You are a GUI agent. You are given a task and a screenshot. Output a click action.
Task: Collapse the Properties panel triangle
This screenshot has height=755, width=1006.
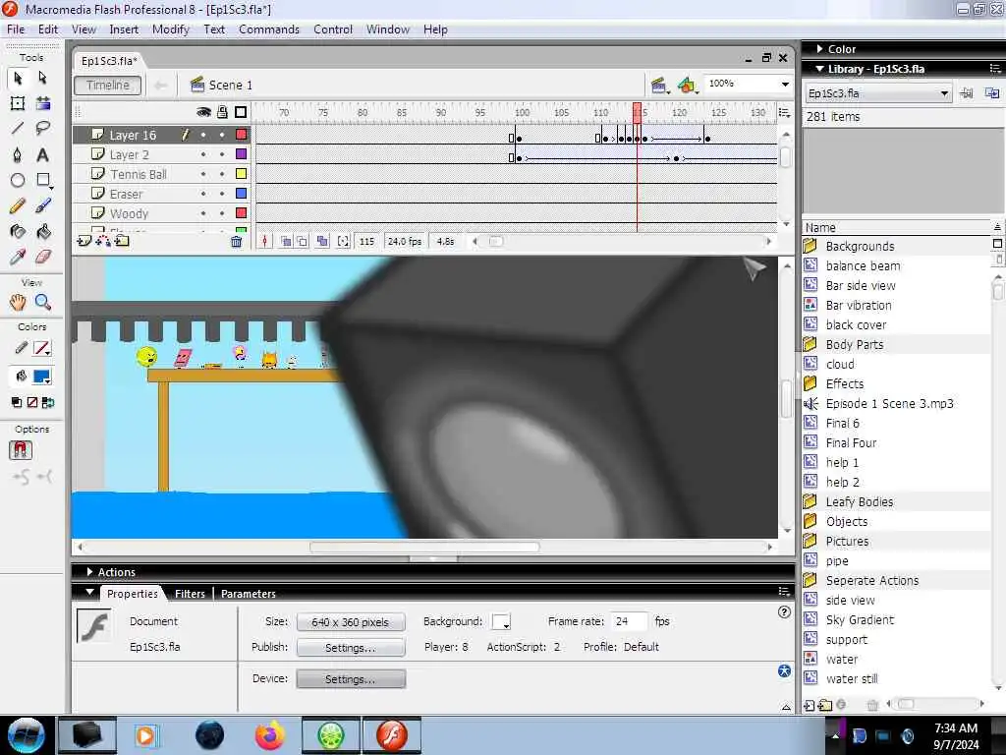tap(89, 593)
